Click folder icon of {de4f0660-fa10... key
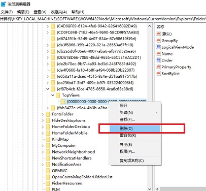The image size is (206, 191). 53,70
